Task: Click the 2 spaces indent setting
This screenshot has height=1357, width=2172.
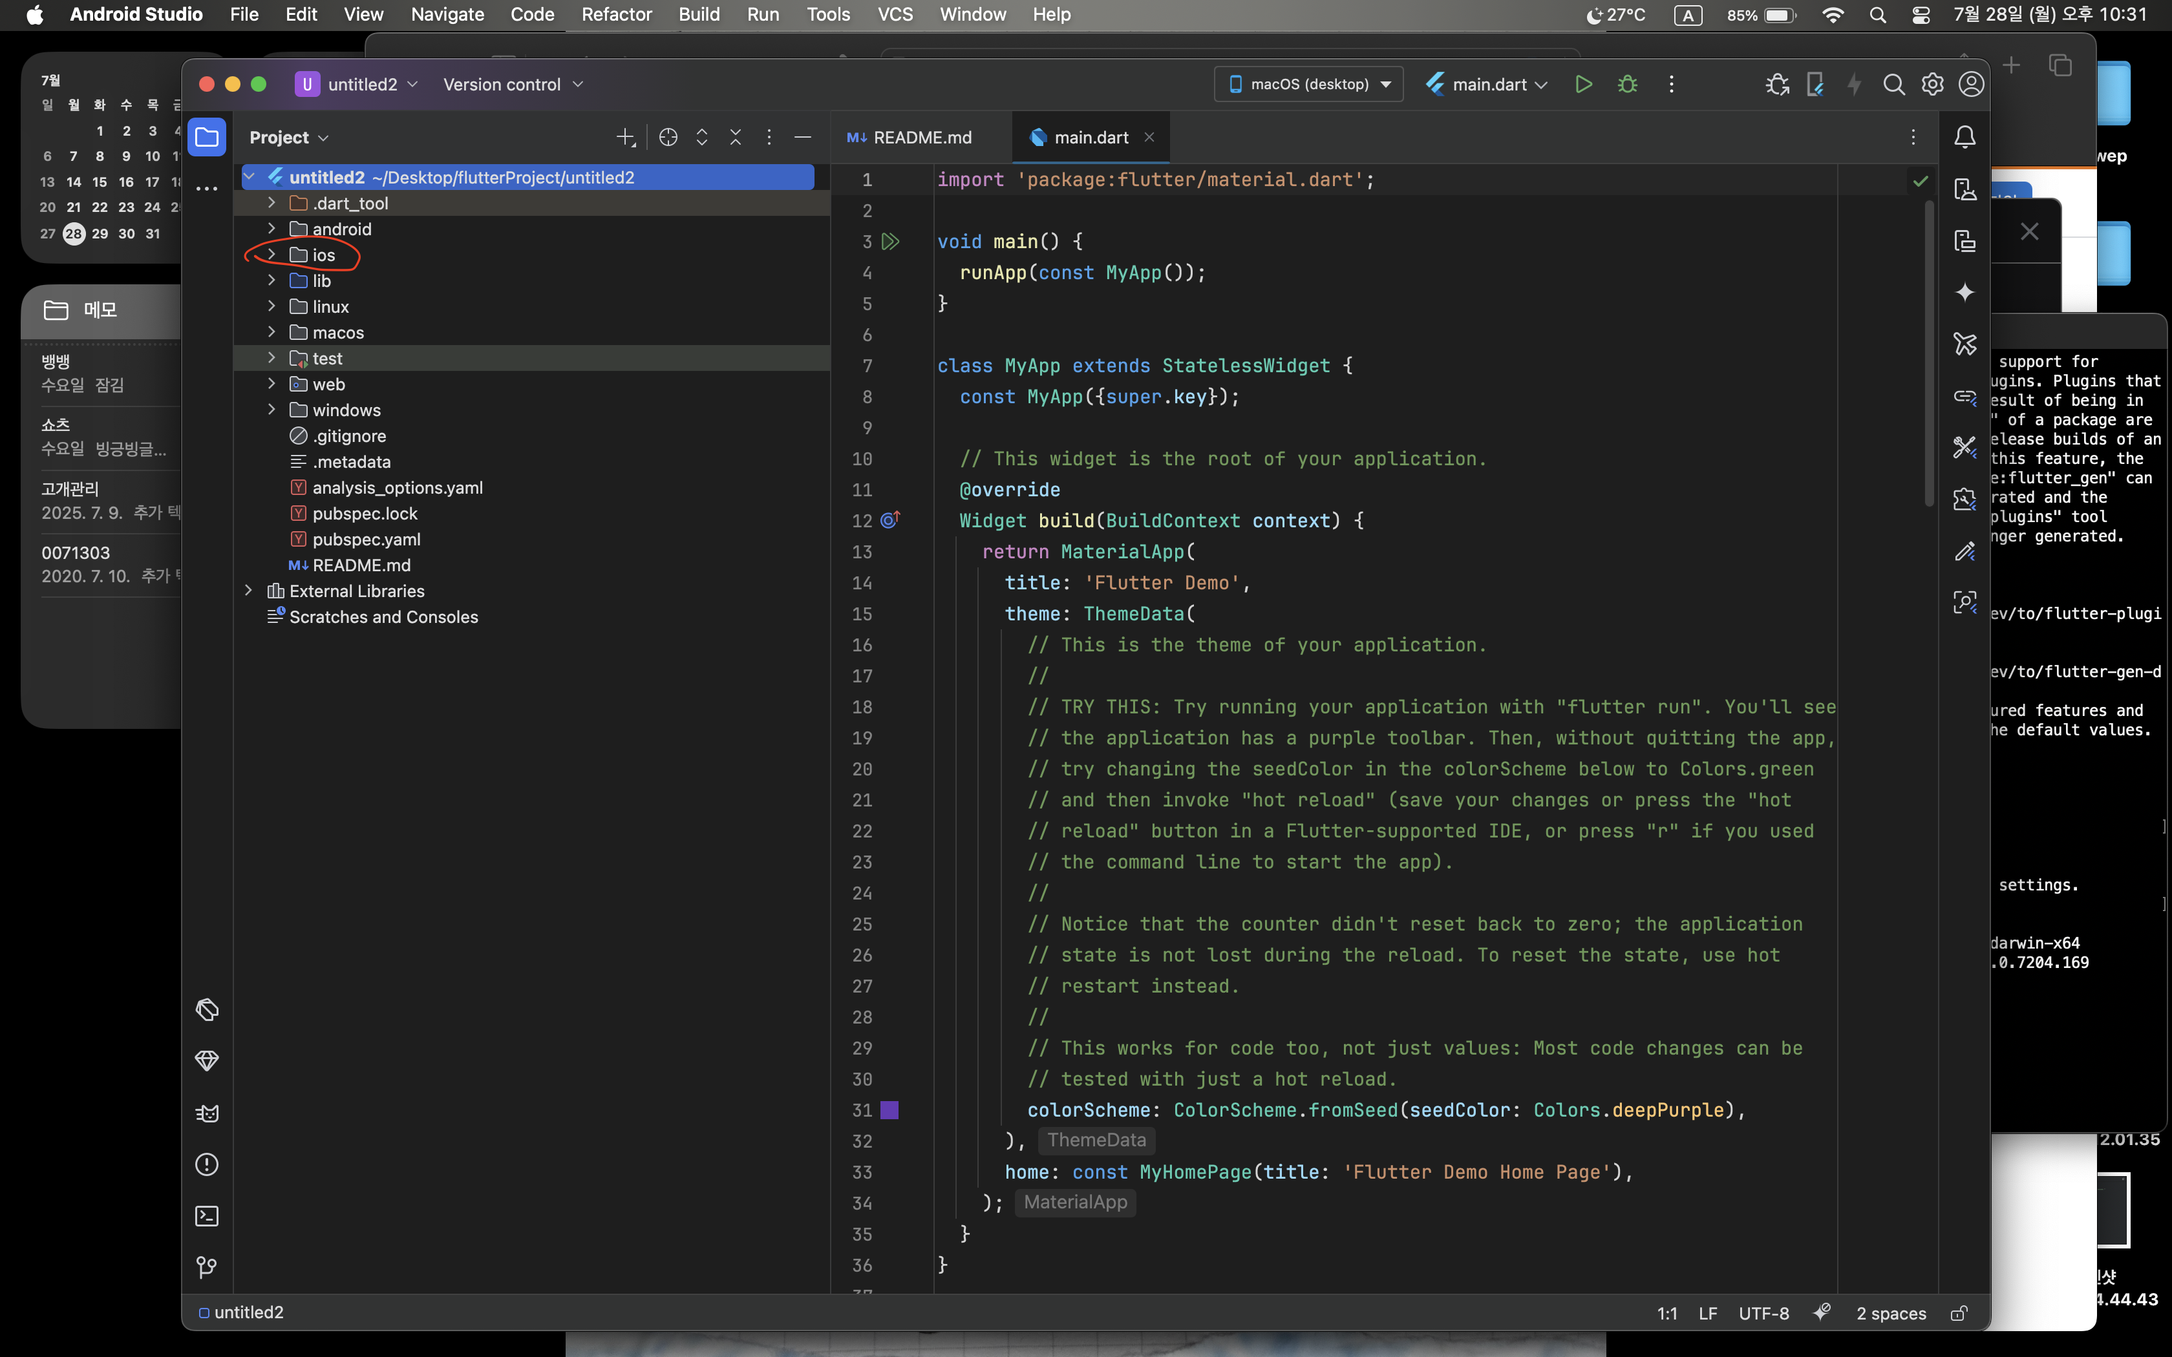Action: tap(1891, 1313)
